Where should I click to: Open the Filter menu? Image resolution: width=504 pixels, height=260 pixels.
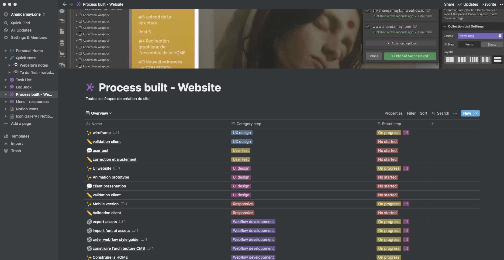point(411,113)
